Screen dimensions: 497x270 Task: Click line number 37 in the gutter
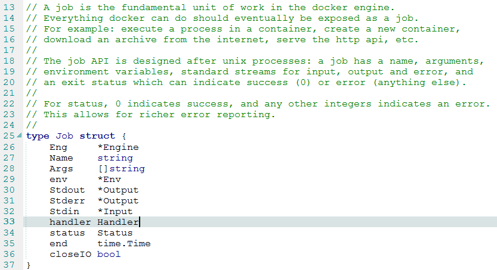8,265
